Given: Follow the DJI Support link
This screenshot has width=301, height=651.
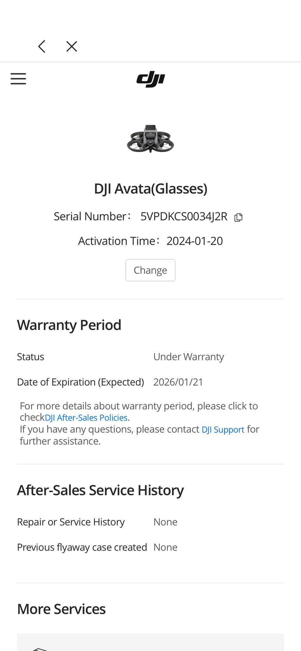Looking at the screenshot, I should pos(223,430).
